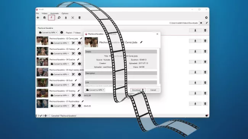Download the 02 Černá jízda video from the list

click(x=195, y=41)
